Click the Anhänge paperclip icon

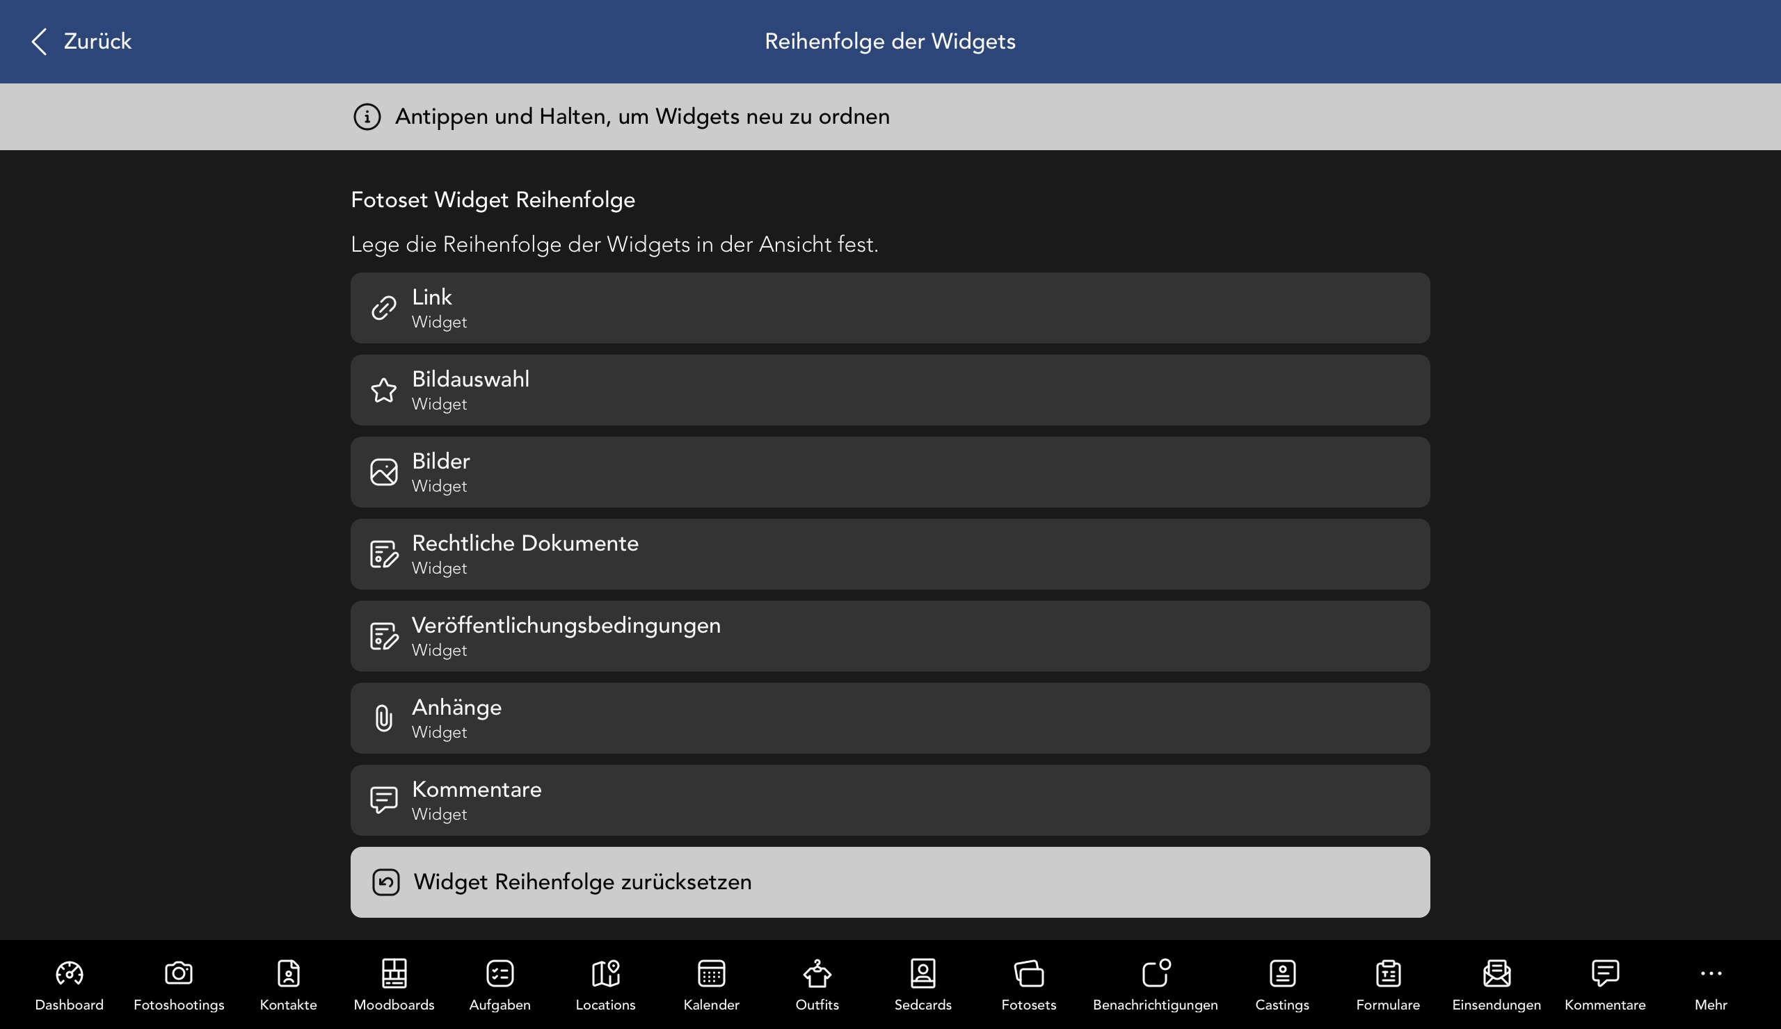(384, 718)
